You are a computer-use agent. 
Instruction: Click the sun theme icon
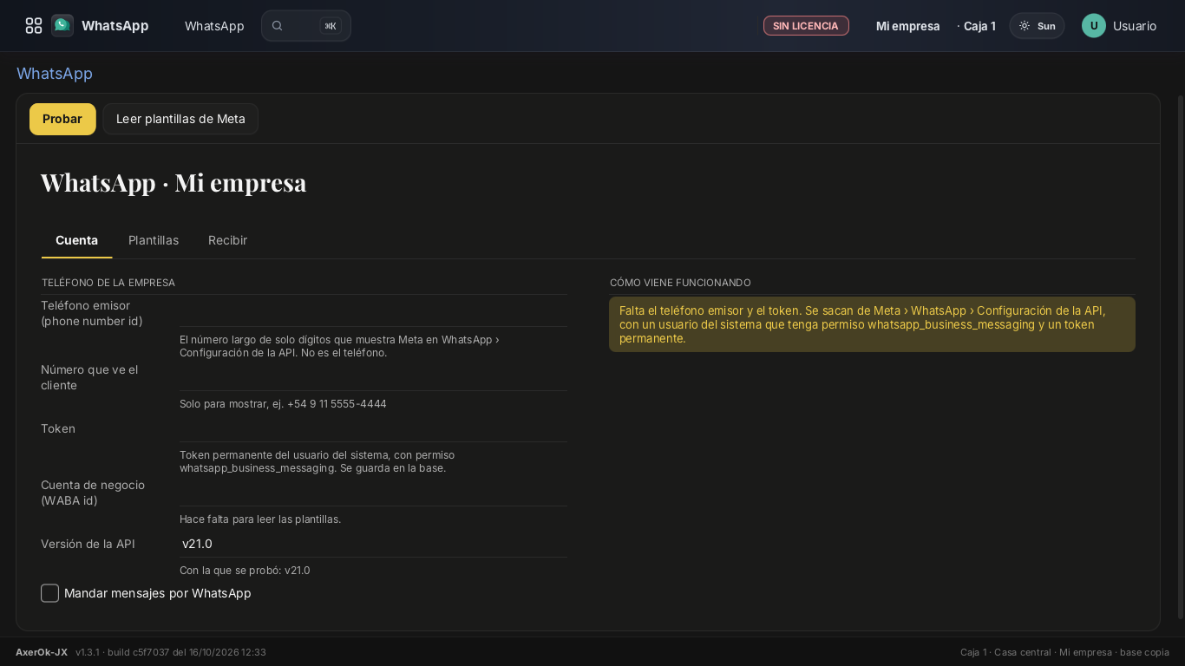(1025, 26)
